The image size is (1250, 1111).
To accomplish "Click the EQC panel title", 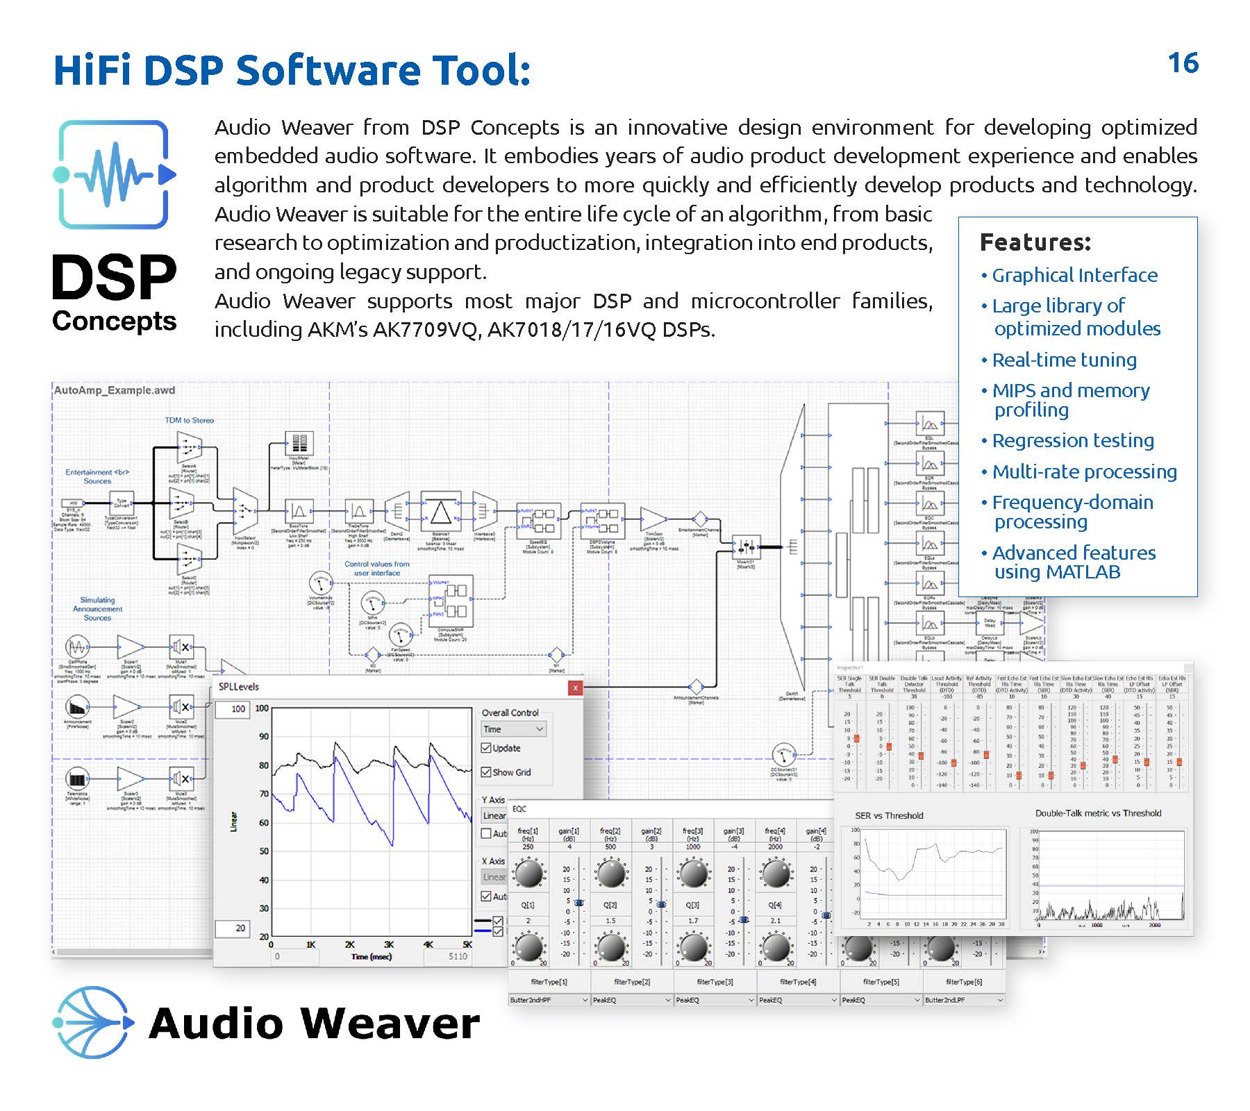I will [x=519, y=809].
